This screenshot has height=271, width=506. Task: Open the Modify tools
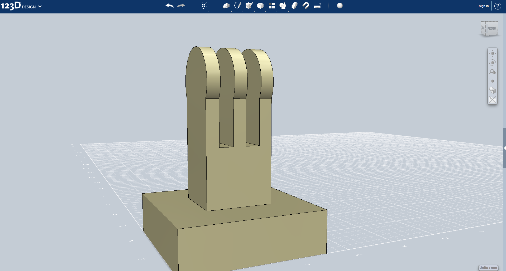coord(260,6)
